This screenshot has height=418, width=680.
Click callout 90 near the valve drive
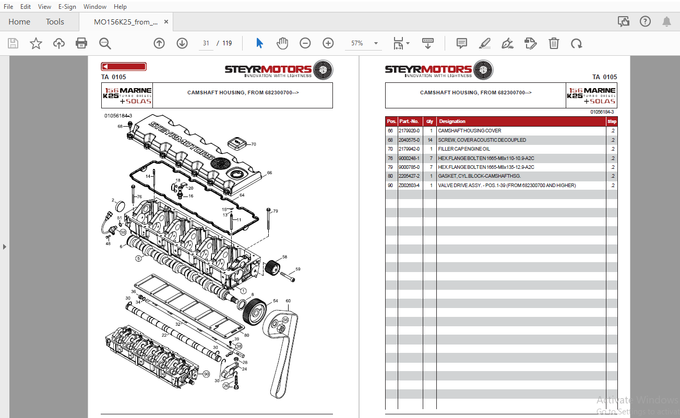[206, 374]
